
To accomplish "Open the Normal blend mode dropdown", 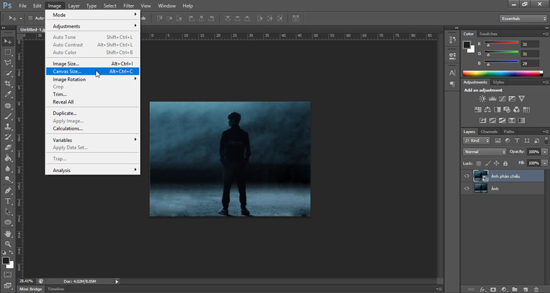I will [x=485, y=152].
